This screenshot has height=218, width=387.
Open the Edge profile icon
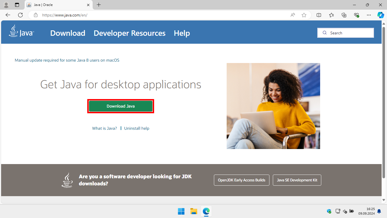6,5
